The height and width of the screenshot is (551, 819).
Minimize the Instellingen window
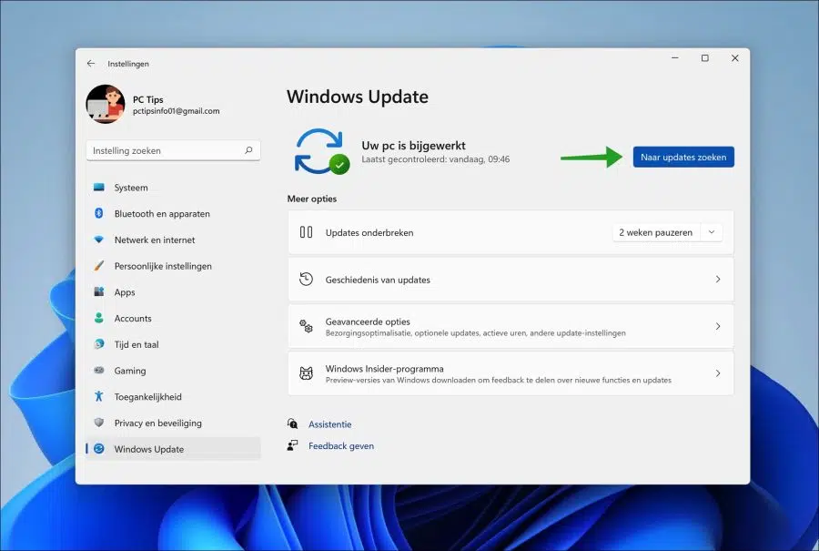[x=675, y=58]
